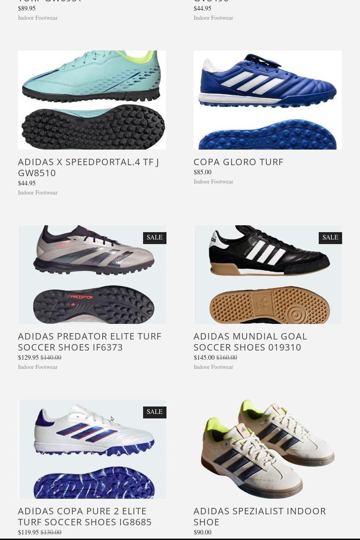The width and height of the screenshot is (360, 540).
Task: Click the SALE badge on Copa Pure 2
Action: (155, 412)
